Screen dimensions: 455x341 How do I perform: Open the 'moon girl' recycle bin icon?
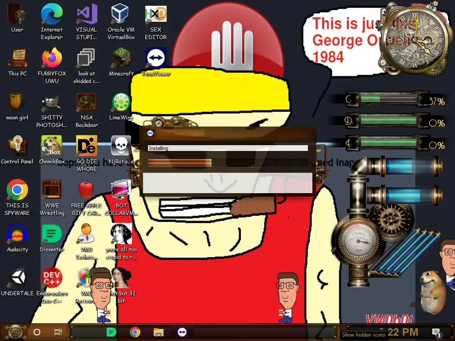pyautogui.click(x=17, y=107)
